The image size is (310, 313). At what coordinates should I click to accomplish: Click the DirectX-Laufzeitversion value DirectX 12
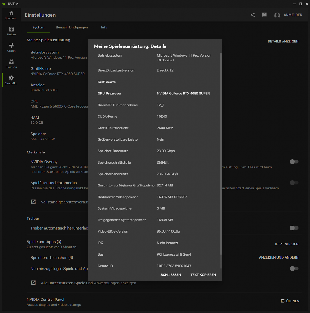coord(165,70)
